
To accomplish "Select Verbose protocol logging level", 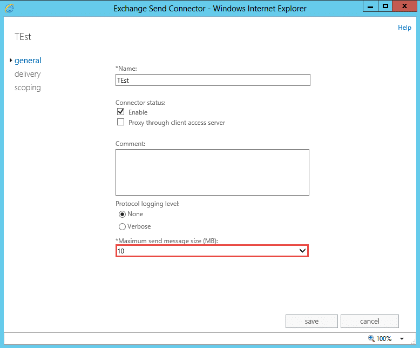I will pos(122,226).
